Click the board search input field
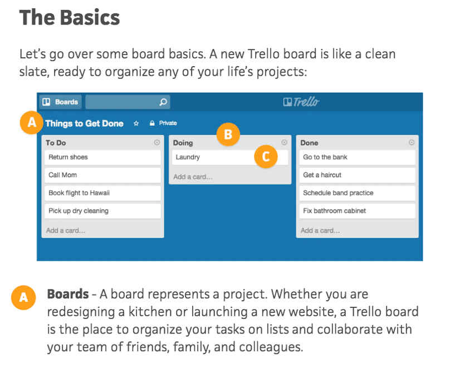Viewport: 455px width, 369px height. click(121, 102)
